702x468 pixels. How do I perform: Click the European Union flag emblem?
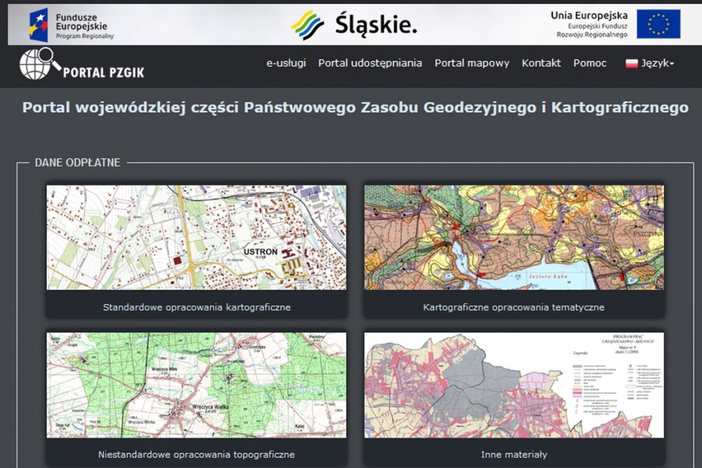coord(658,24)
